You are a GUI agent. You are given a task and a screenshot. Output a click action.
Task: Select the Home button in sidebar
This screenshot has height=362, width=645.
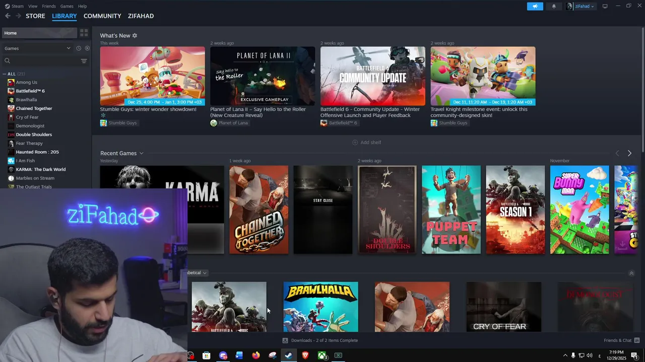[39, 33]
